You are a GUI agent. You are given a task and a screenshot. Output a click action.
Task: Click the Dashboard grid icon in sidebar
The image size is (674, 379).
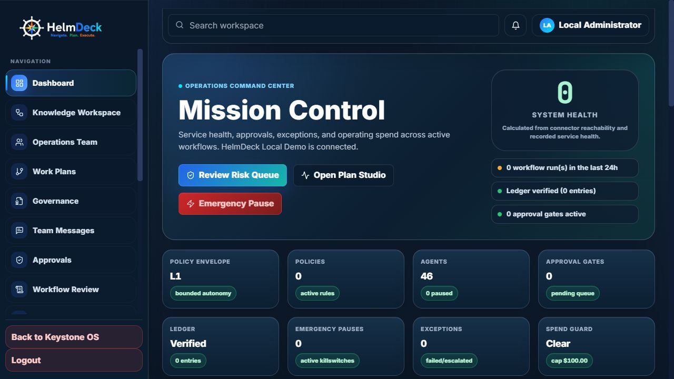[x=19, y=83]
